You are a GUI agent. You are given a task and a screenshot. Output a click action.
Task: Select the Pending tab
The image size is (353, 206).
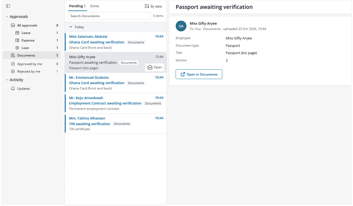coord(77,6)
